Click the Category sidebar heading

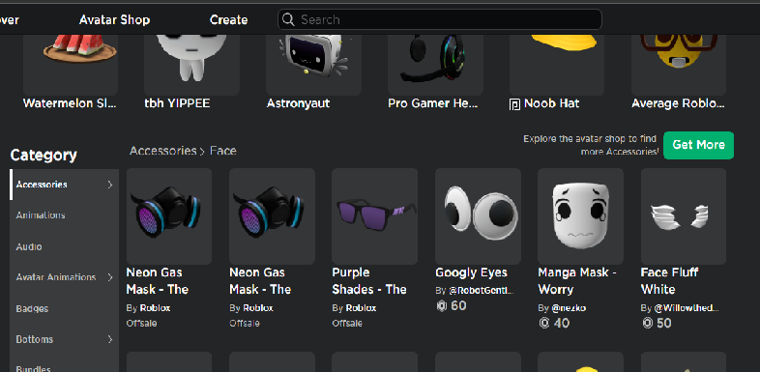[x=44, y=155]
